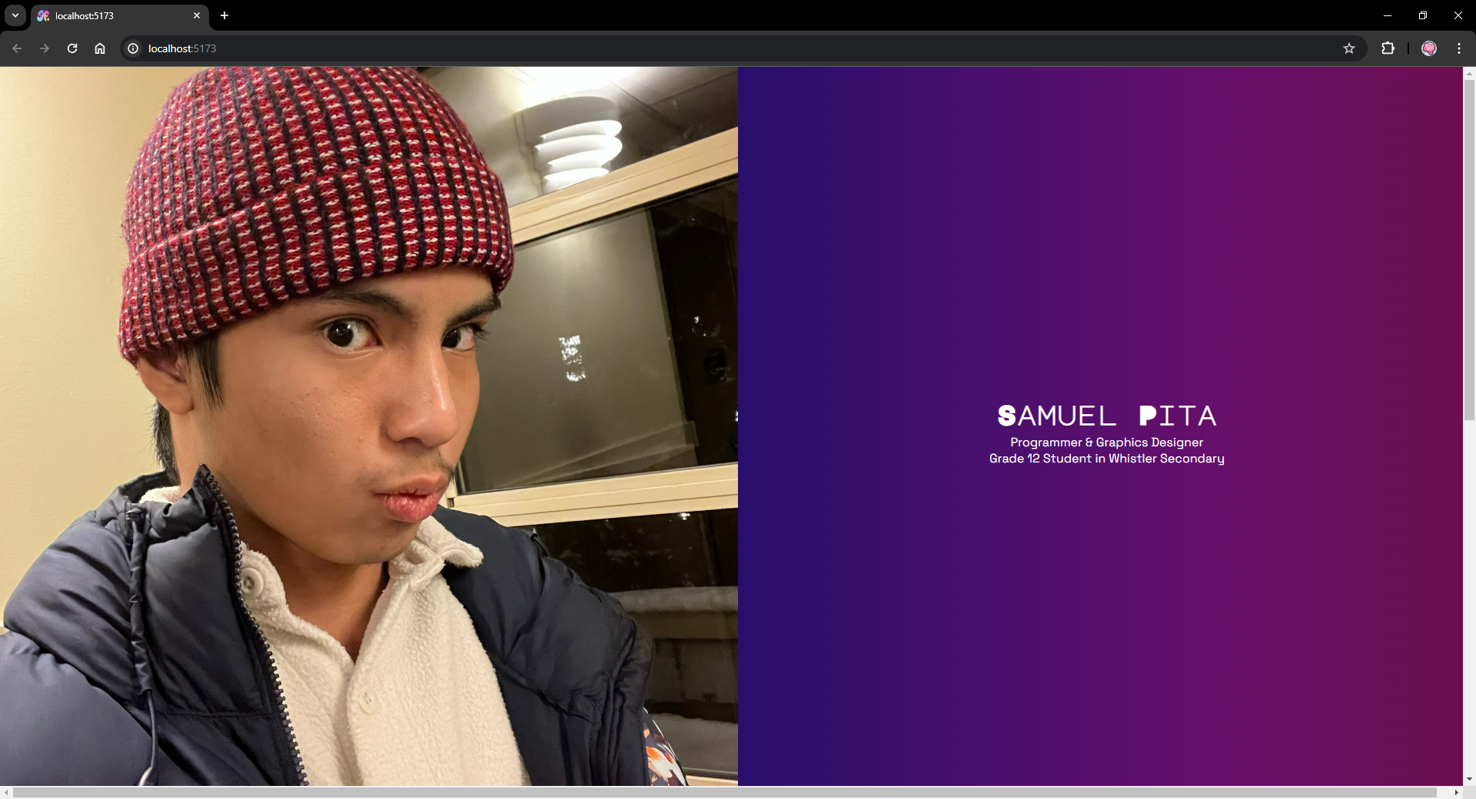Reload the localhost:5173 page
Viewport: 1476px width, 799px height.
coord(72,48)
